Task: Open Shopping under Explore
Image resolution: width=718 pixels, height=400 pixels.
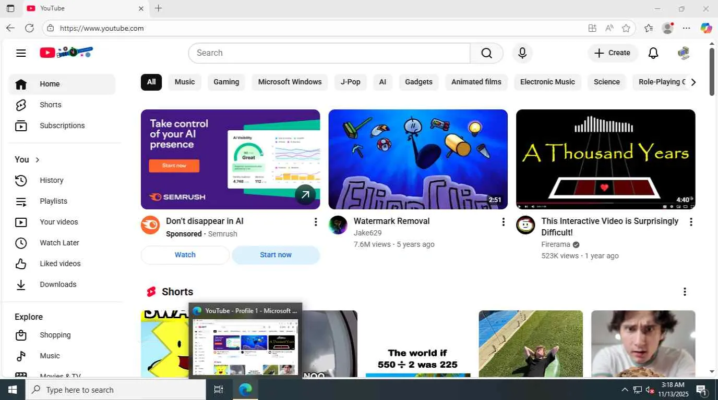Action: (x=62, y=335)
